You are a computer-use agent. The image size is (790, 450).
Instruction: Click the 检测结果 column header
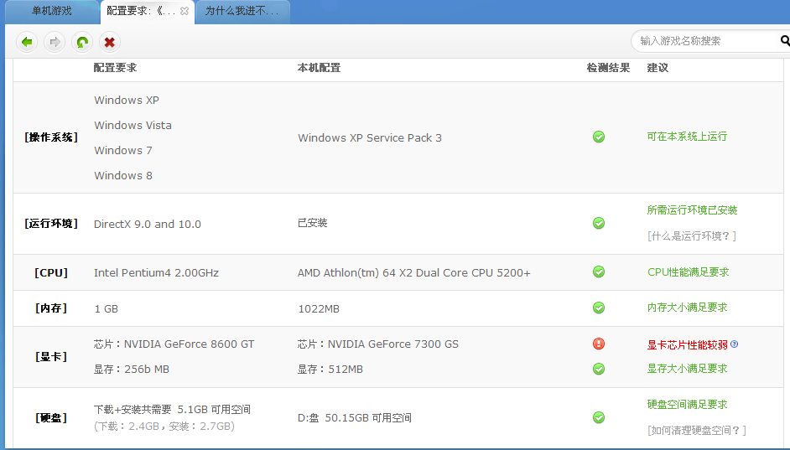point(608,67)
